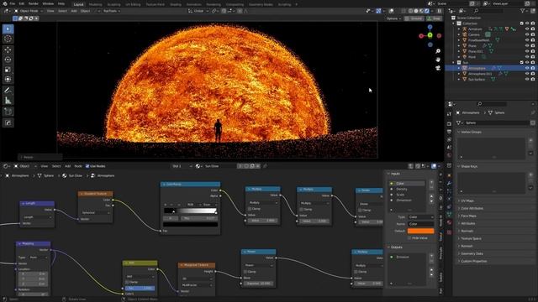
Task: Toggle Clamp checkbox on Power node
Action: [245, 272]
